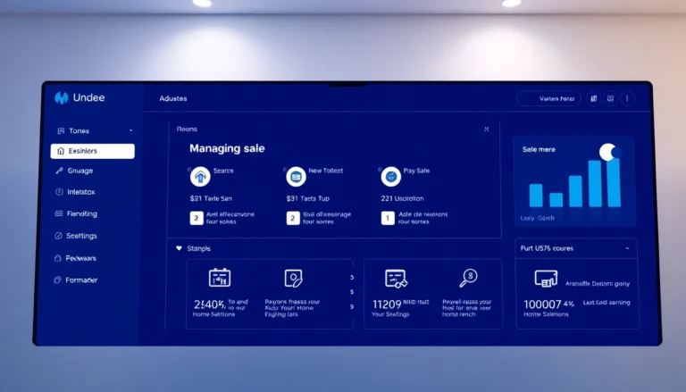Image resolution: width=686 pixels, height=392 pixels.
Task: Click the certificate icon above 11209
Action: [396, 279]
